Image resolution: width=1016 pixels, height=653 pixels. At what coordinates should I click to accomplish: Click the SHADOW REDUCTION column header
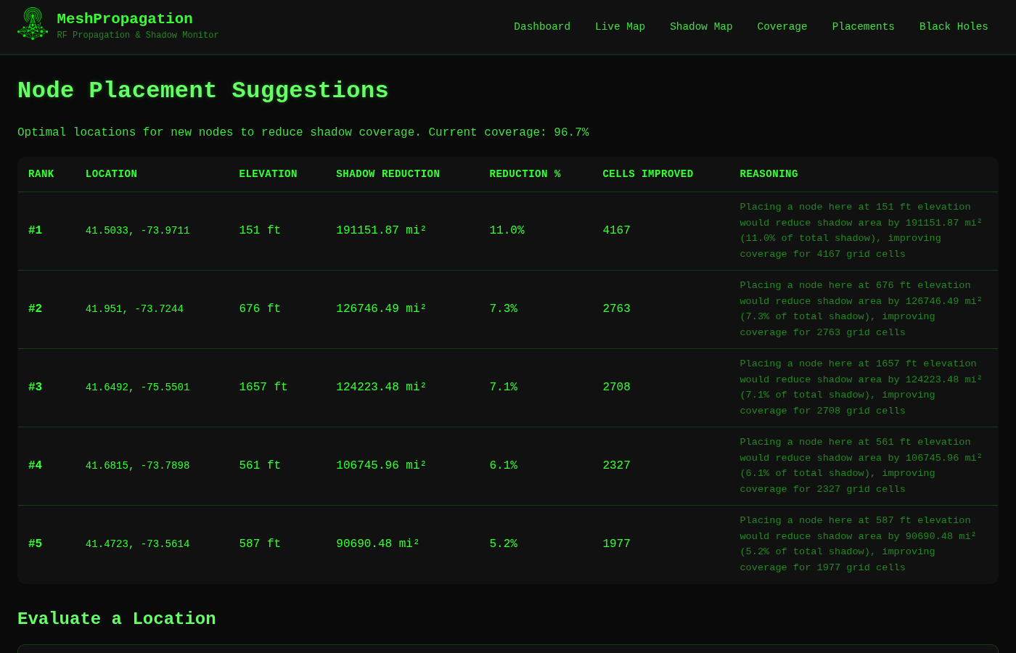pyautogui.click(x=388, y=174)
